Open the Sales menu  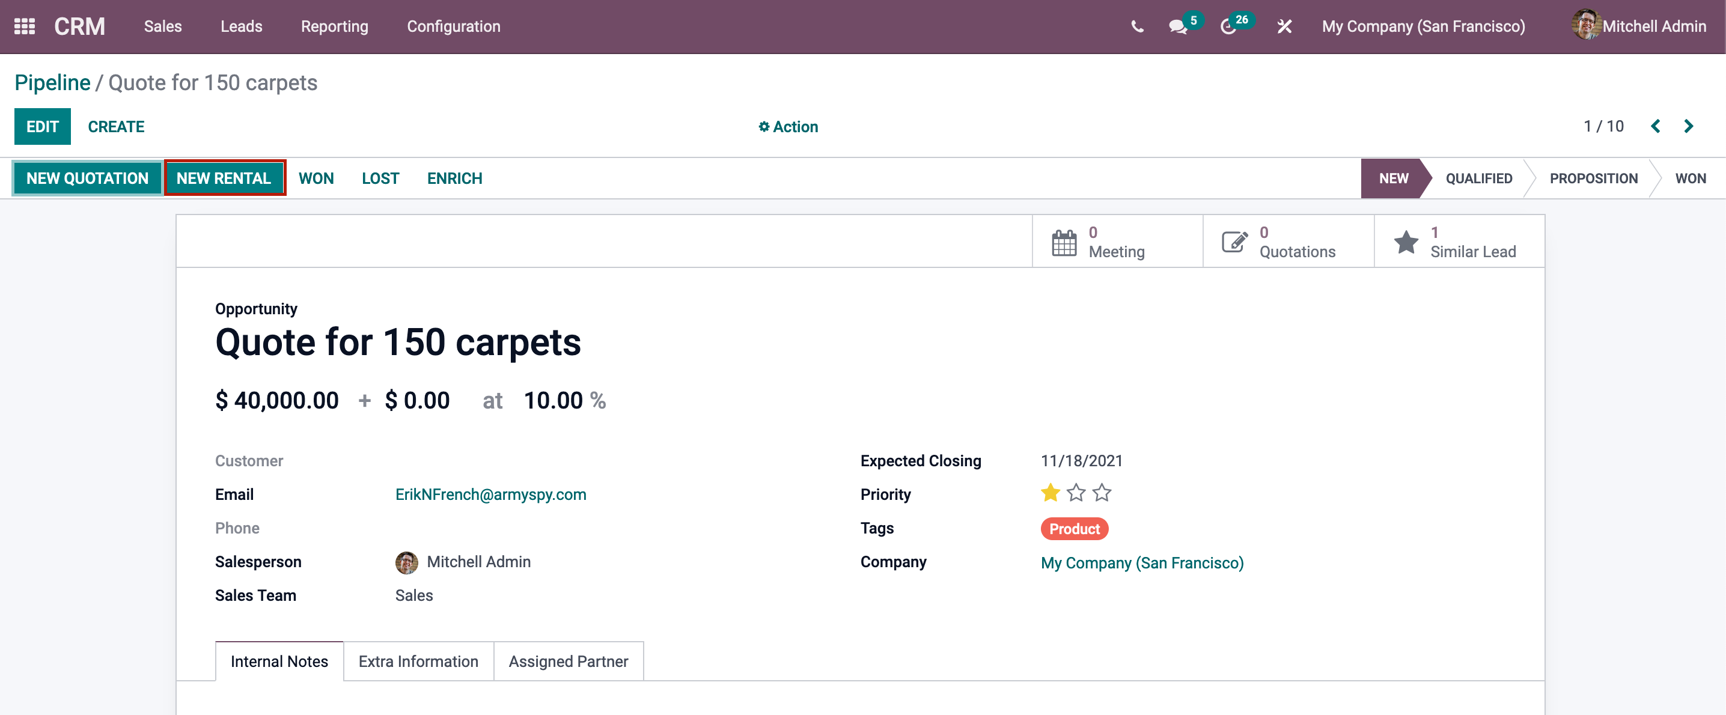(x=163, y=26)
